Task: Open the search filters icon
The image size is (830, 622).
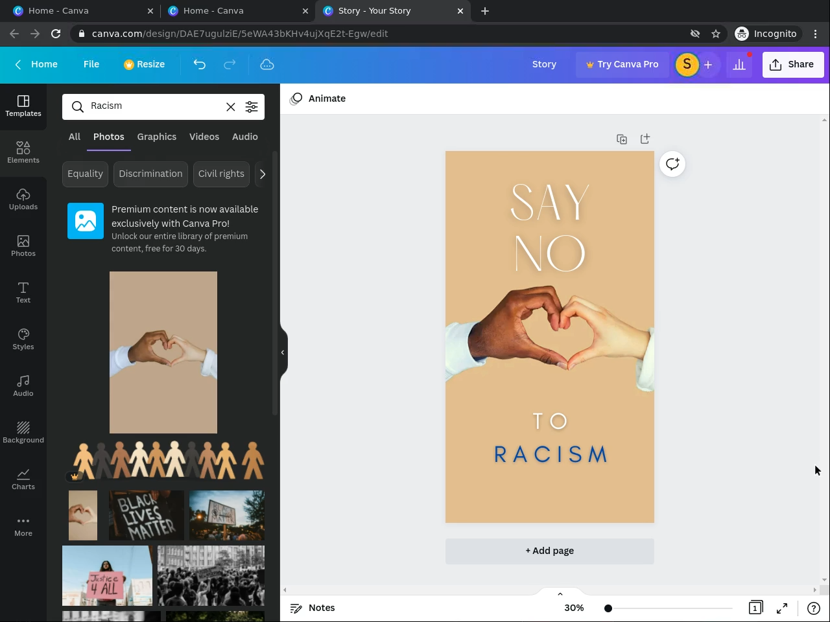Action: point(252,107)
